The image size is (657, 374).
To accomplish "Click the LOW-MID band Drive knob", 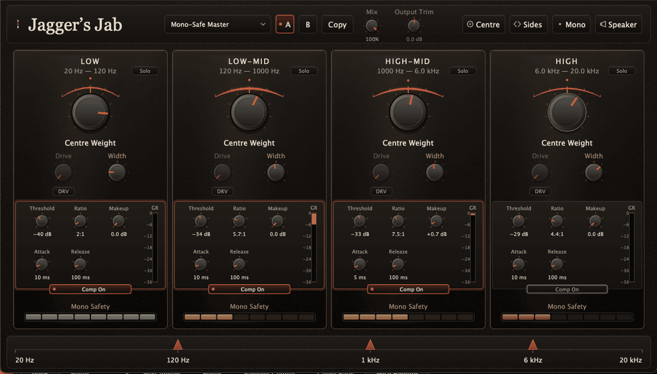I will point(222,172).
